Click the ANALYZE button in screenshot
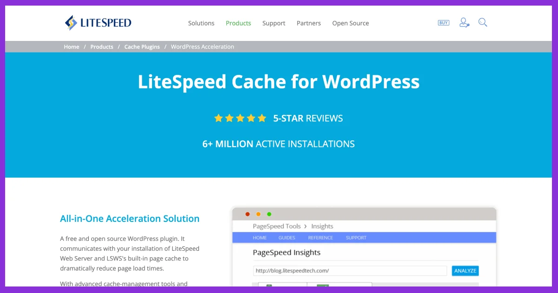Viewport: 558px width, 293px height. pyautogui.click(x=465, y=271)
